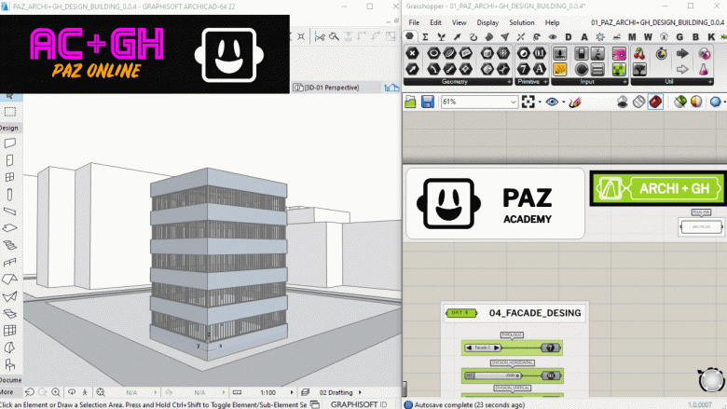Open the Solution menu
Image resolution: width=727 pixels, height=409 pixels.
tap(521, 21)
